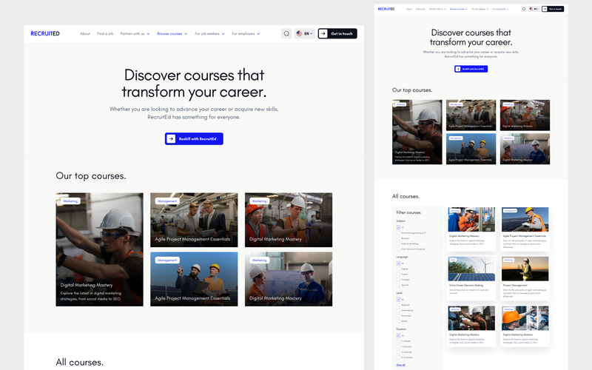Click the arrow icon in the large Reskill with RecruitEd button

tap(171, 138)
